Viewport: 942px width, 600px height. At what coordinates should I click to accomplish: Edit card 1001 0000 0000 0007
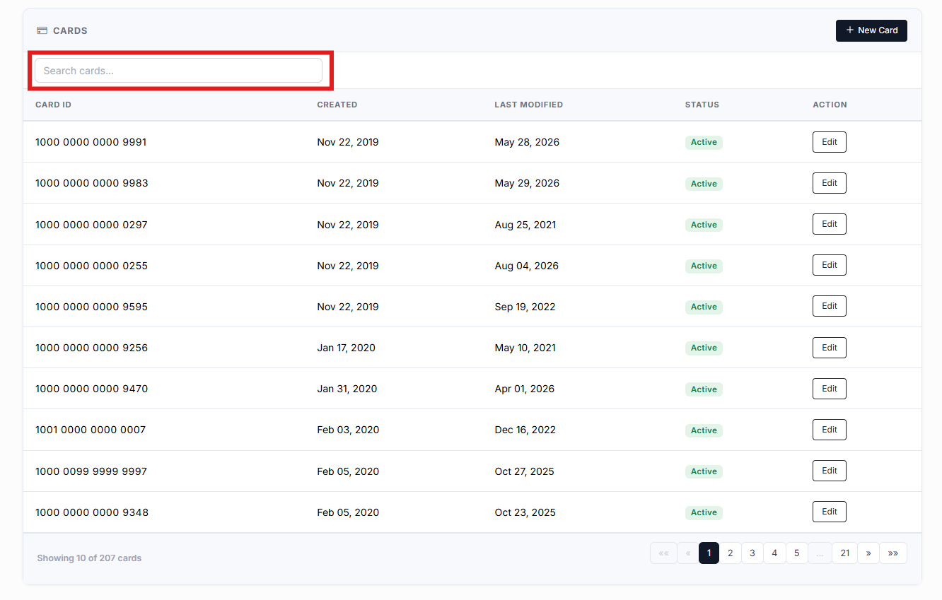829,430
